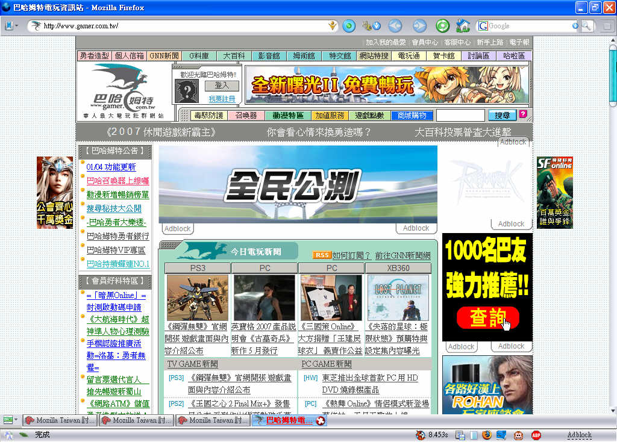Click the SF Online side banner

(x=555, y=193)
